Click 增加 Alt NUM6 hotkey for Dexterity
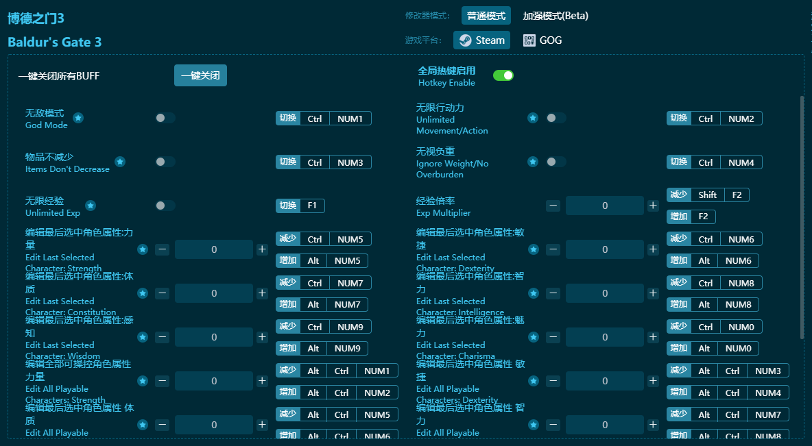812x446 pixels. [x=713, y=261]
